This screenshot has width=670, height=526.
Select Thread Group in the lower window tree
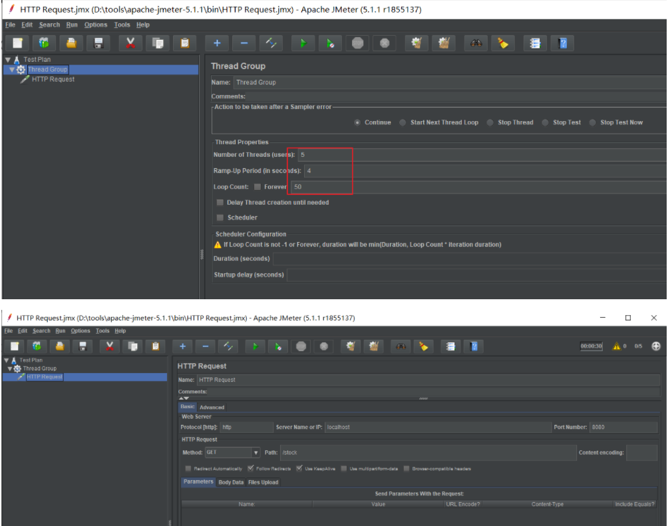pyautogui.click(x=40, y=368)
